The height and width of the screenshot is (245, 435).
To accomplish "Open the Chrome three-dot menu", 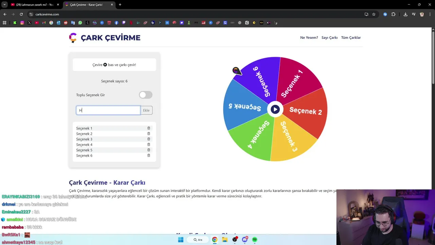I will 430,14.
